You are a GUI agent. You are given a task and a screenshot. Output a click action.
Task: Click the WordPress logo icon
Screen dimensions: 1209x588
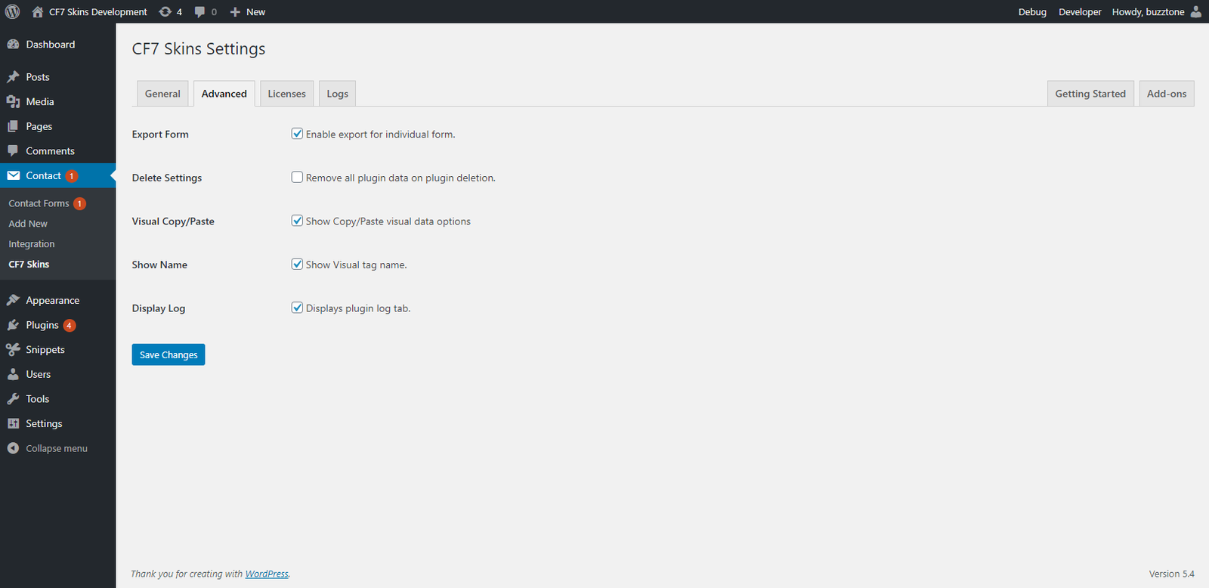13,11
